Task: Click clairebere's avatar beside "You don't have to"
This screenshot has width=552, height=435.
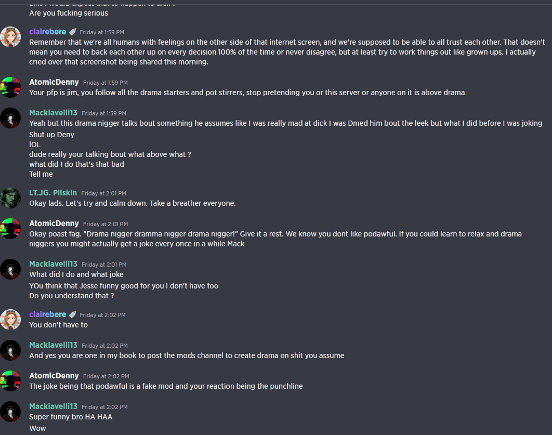Action: pyautogui.click(x=10, y=320)
